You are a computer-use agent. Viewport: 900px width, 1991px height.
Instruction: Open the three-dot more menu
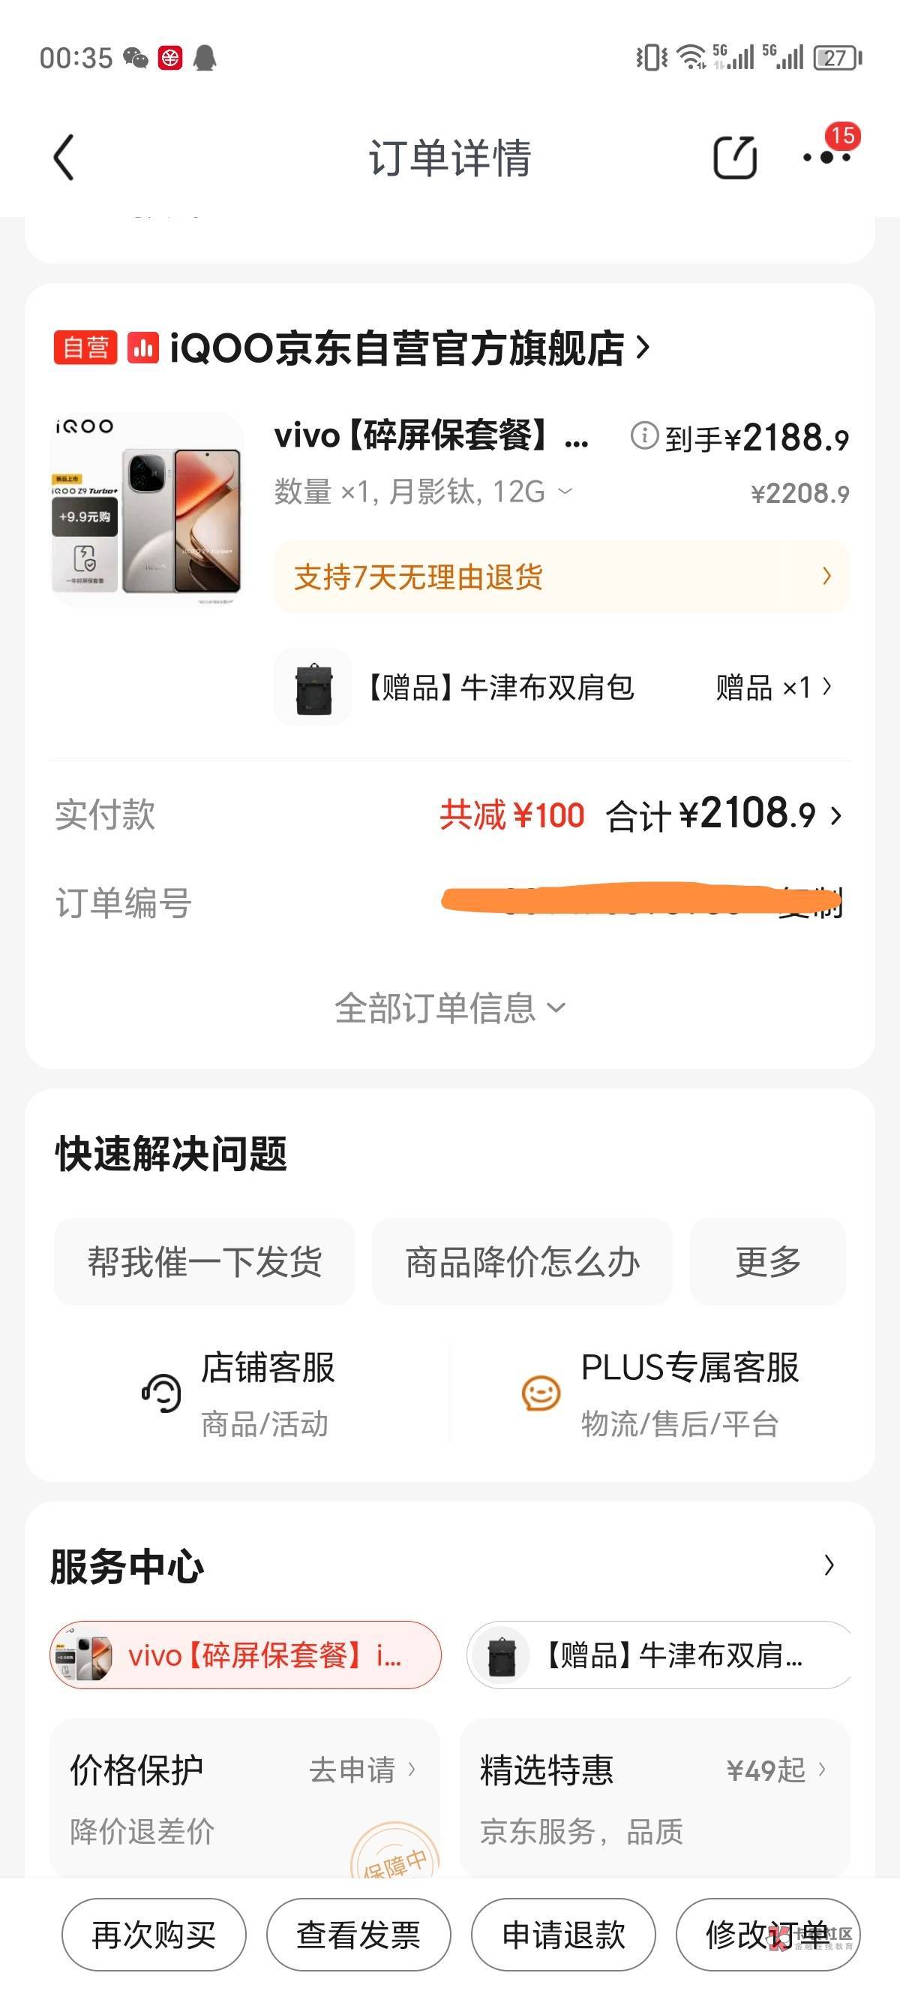click(x=826, y=158)
